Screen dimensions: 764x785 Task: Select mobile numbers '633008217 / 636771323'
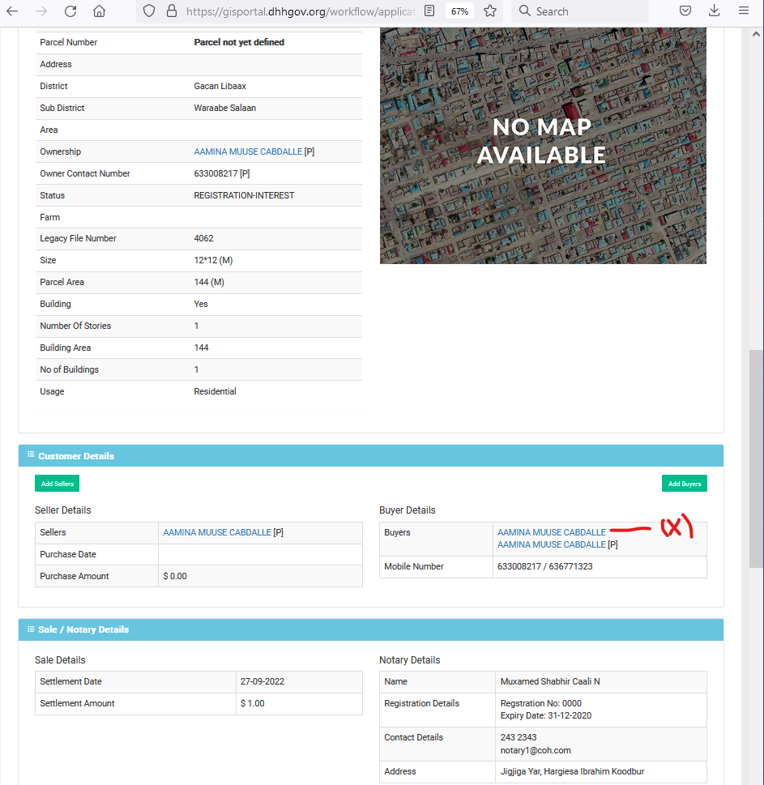pos(544,567)
